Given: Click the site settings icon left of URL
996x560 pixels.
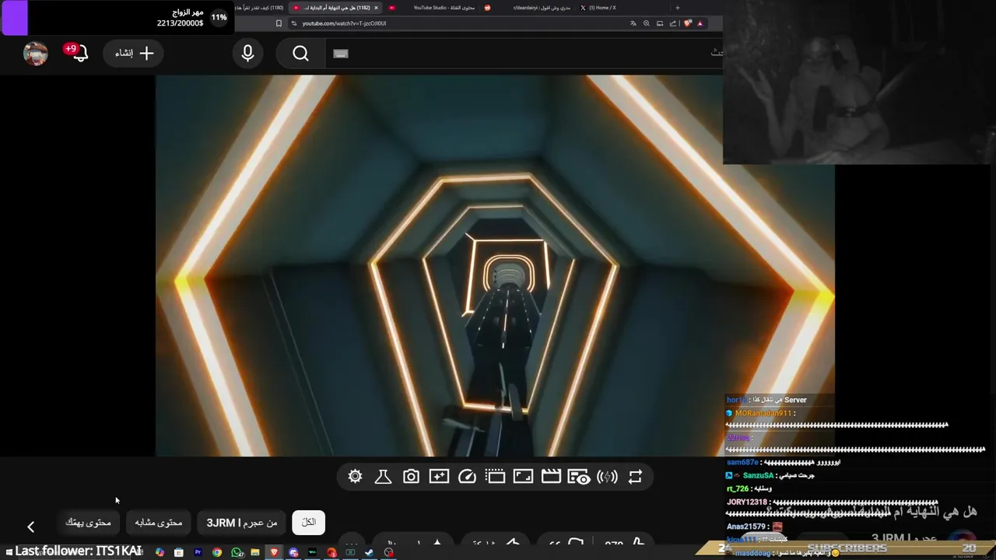Looking at the screenshot, I should pos(294,23).
